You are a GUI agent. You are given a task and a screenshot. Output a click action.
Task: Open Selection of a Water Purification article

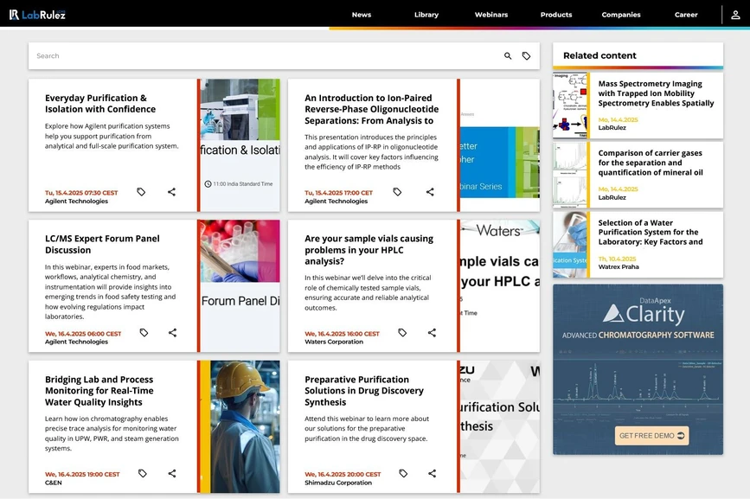click(650, 232)
